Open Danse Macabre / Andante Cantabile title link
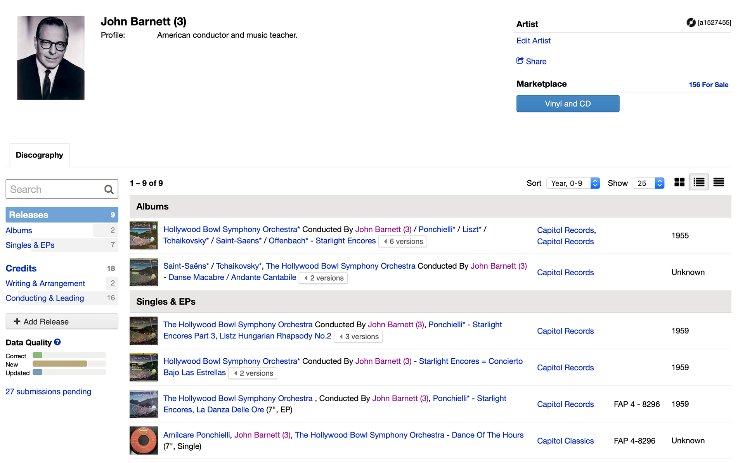This screenshot has height=463, width=745. tap(232, 277)
